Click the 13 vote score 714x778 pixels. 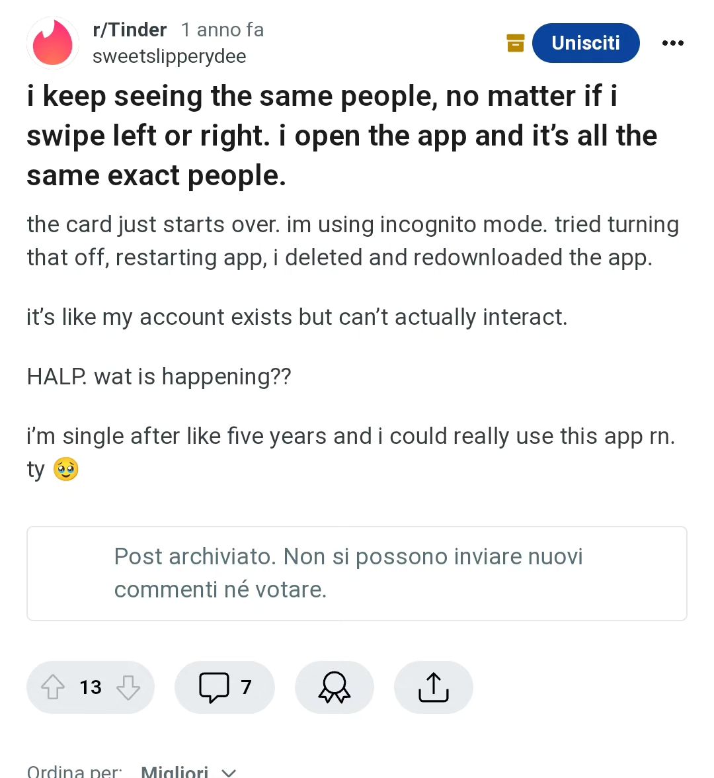point(90,687)
